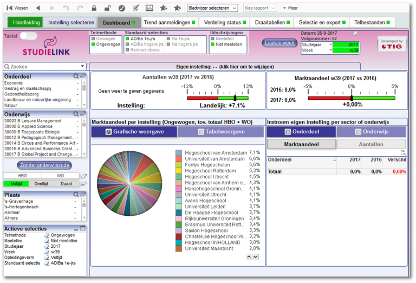The image size is (416, 283).
Task: Show Aantallen instead of Marktaandeel
Action: (371, 144)
